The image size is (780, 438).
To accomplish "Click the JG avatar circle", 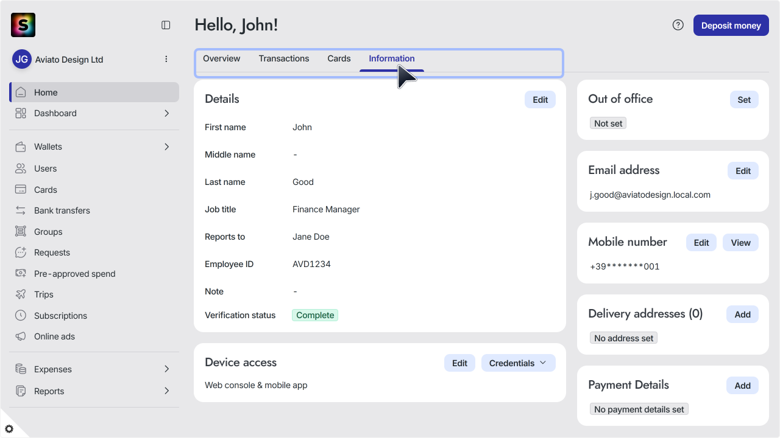I will point(22,59).
